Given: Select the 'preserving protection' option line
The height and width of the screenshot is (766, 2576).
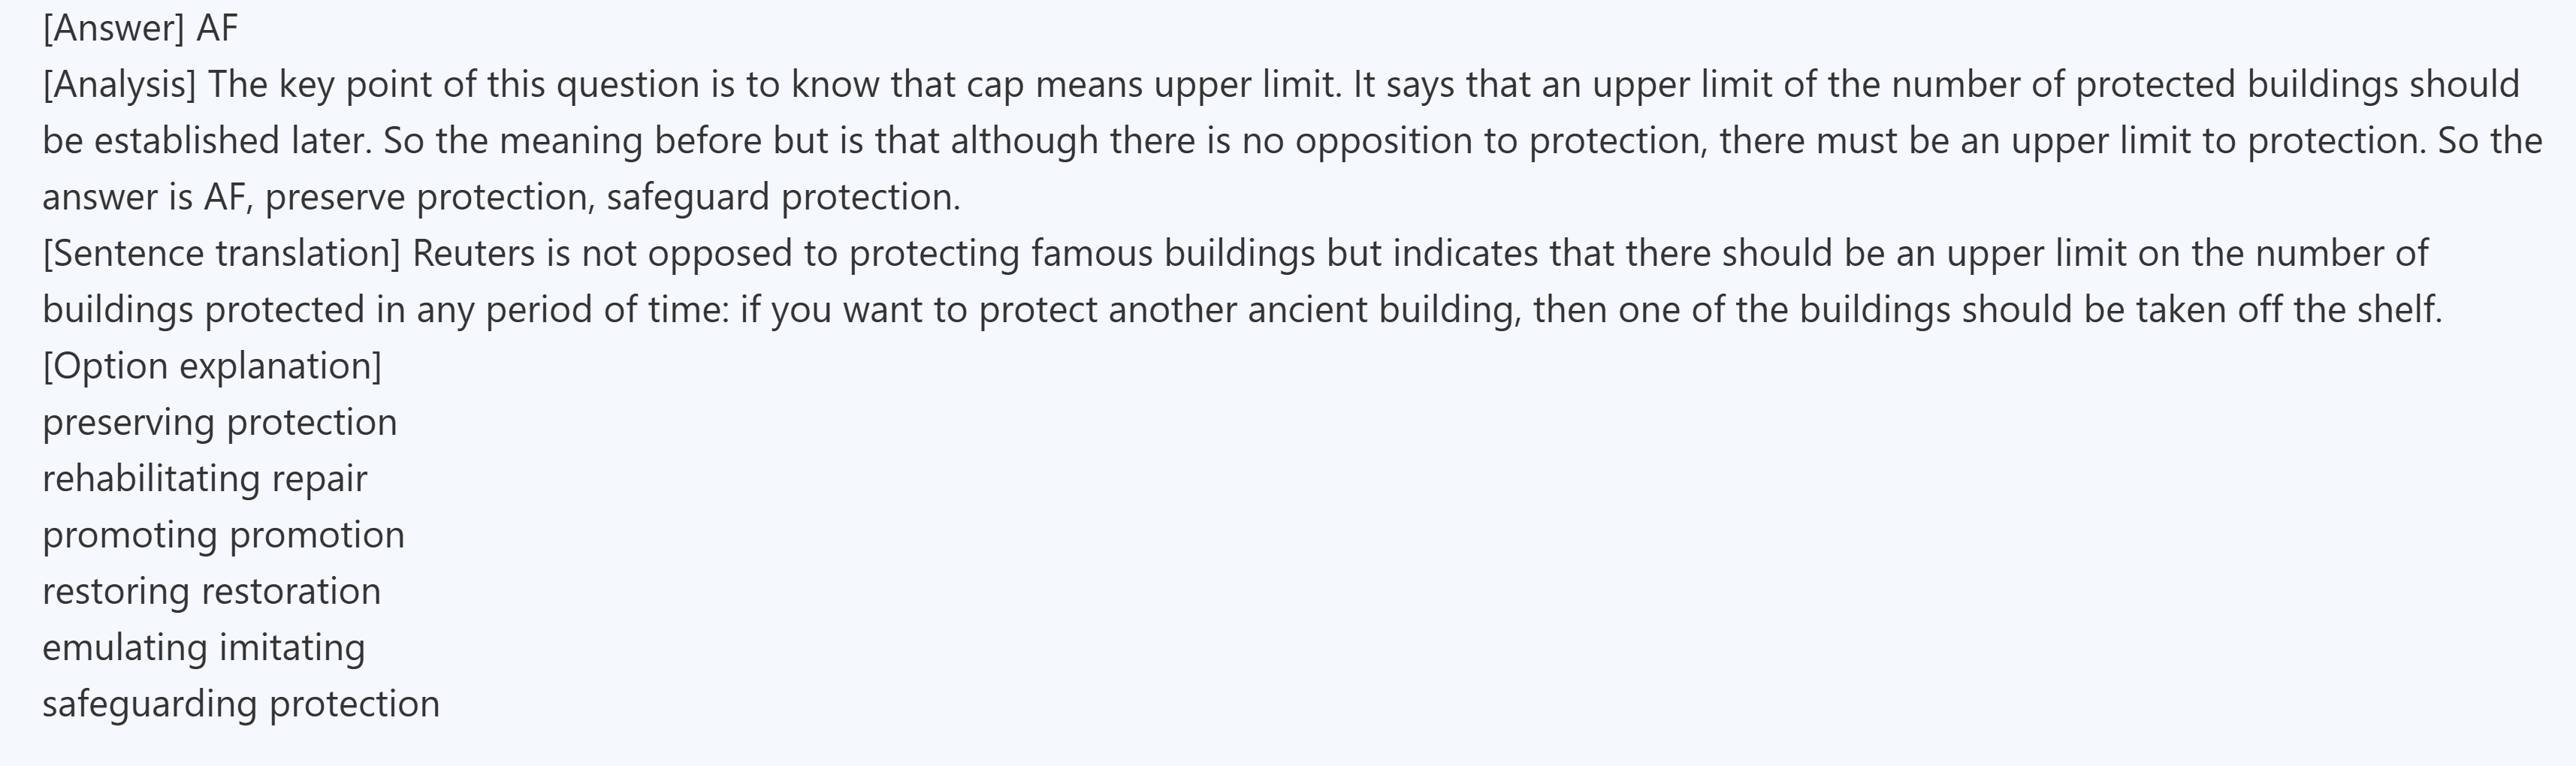Looking at the screenshot, I should click(220, 422).
